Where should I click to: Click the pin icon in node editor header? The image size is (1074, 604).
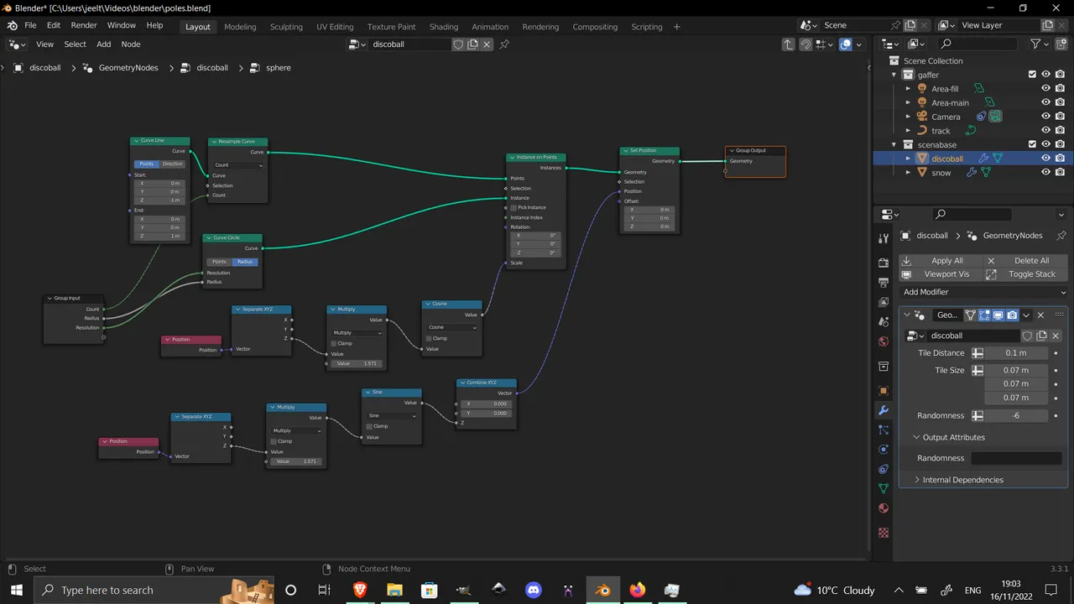(504, 44)
